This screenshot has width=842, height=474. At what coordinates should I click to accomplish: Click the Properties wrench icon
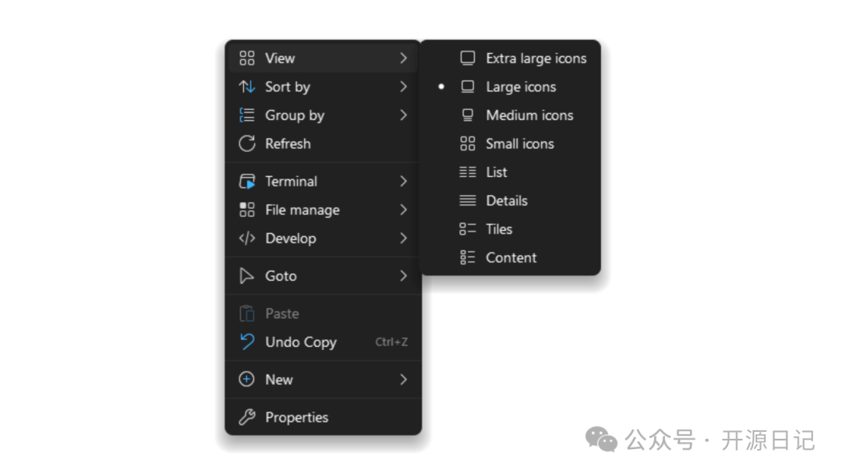click(247, 417)
